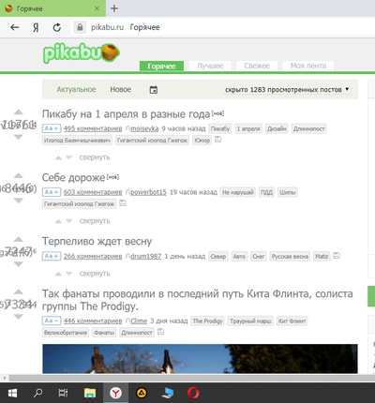The width and height of the screenshot is (375, 403).
Task: Downvote the 'Терпеливо ждет весну' post
Action: point(19,264)
